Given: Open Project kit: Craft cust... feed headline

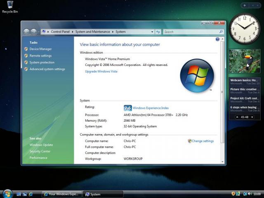Looking at the screenshot, I should (245, 98).
